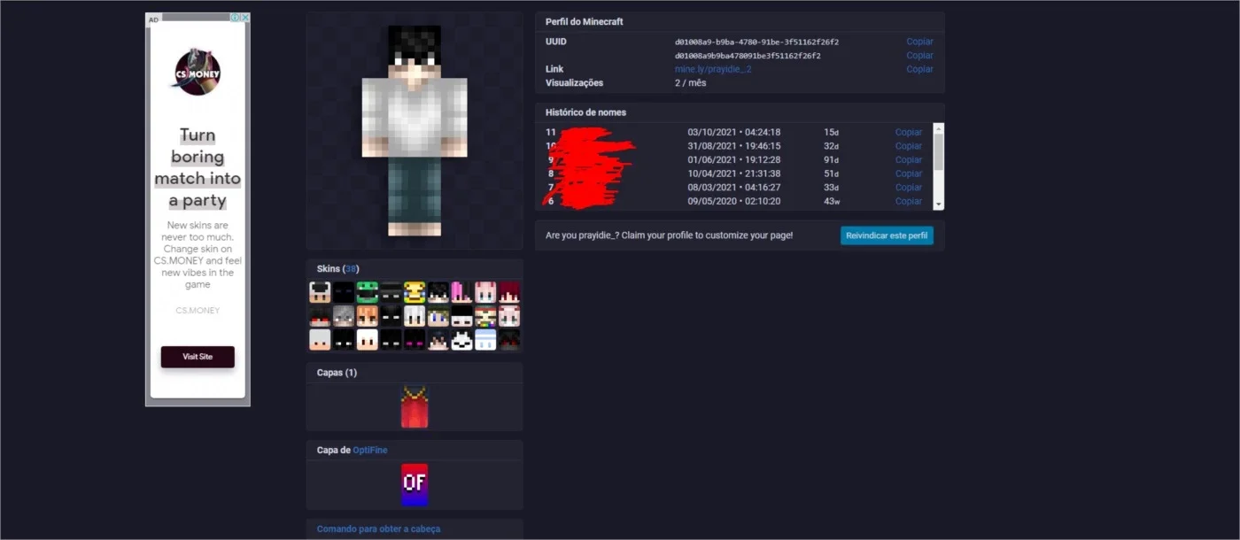
Task: Pick the camo-haired blue-eyed skin
Action: [x=438, y=316]
